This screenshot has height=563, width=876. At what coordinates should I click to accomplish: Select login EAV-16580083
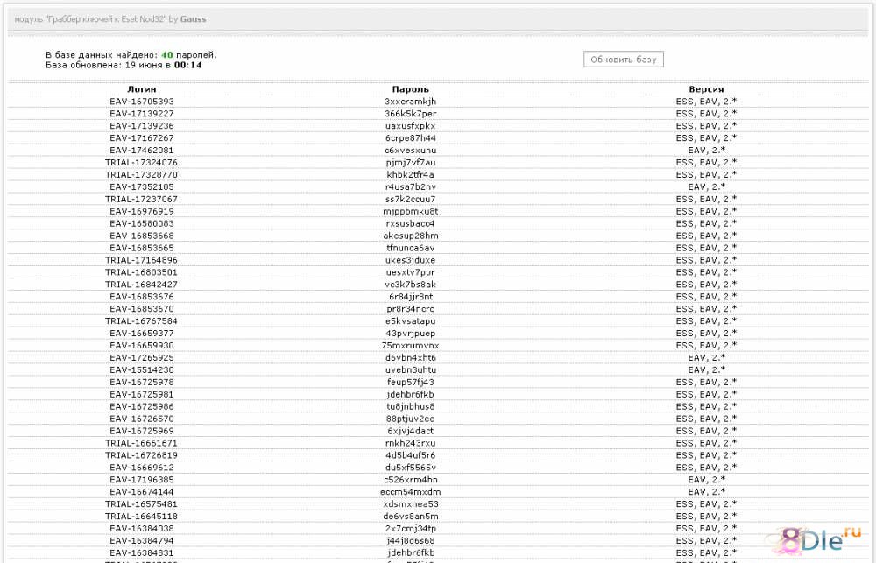click(x=142, y=223)
